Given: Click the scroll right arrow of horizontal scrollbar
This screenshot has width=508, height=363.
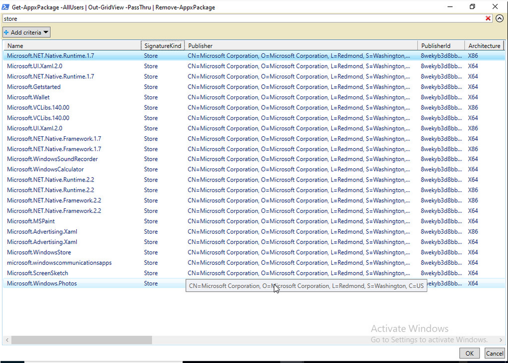Looking at the screenshot, I should coord(501,340).
